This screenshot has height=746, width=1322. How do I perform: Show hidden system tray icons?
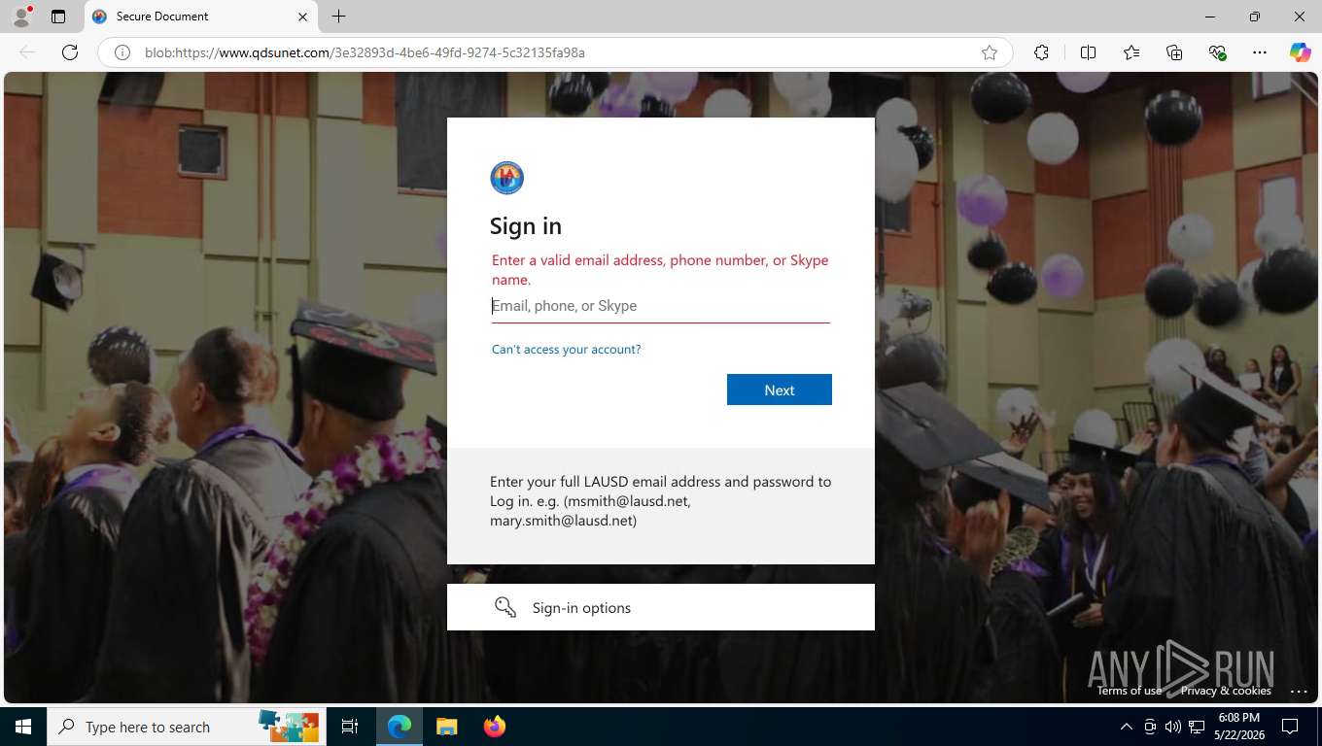[1127, 727]
